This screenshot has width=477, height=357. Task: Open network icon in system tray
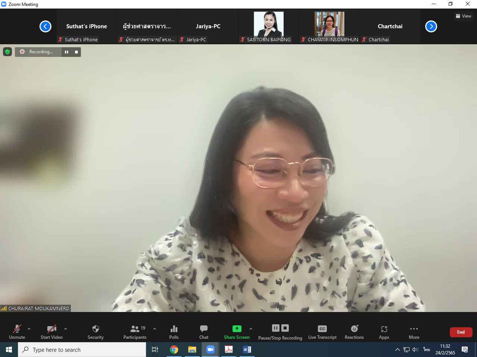[407, 350]
